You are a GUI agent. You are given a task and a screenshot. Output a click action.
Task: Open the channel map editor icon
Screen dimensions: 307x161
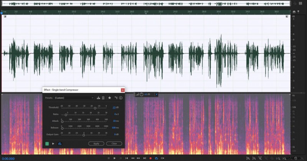[116, 98]
